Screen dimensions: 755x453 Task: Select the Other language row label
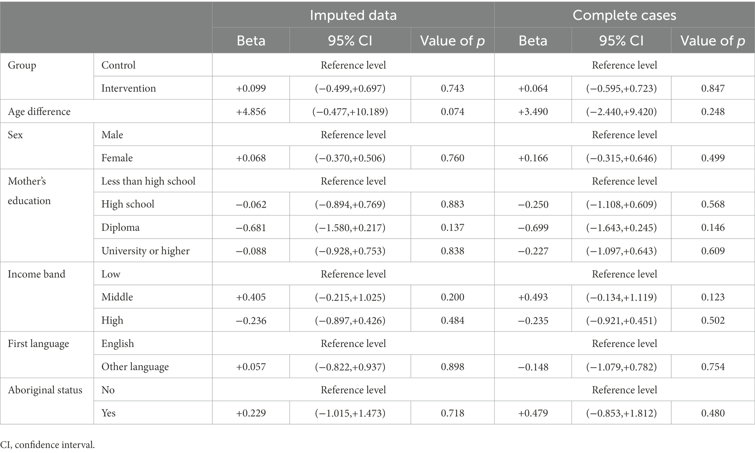(135, 367)
